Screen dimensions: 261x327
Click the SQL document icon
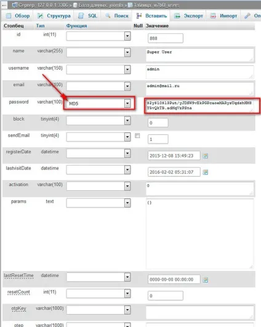click(81, 16)
